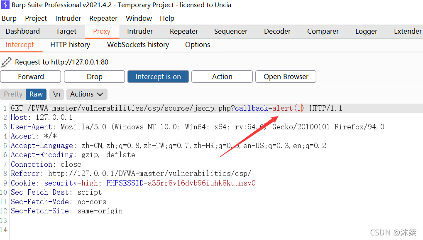This screenshot has height=240, width=423.
Task: Click the Accept: */* header line
Action: (34, 136)
